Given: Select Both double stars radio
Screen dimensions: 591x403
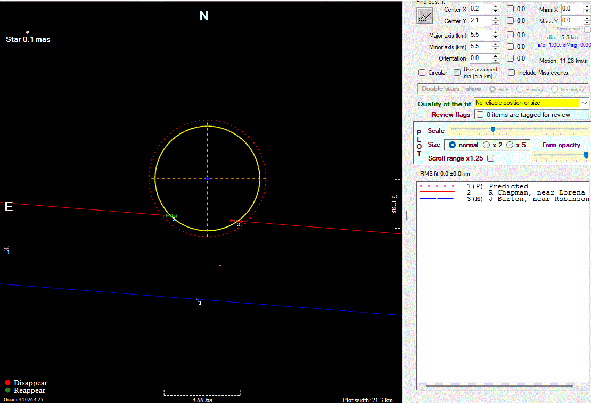Looking at the screenshot, I should pos(492,89).
